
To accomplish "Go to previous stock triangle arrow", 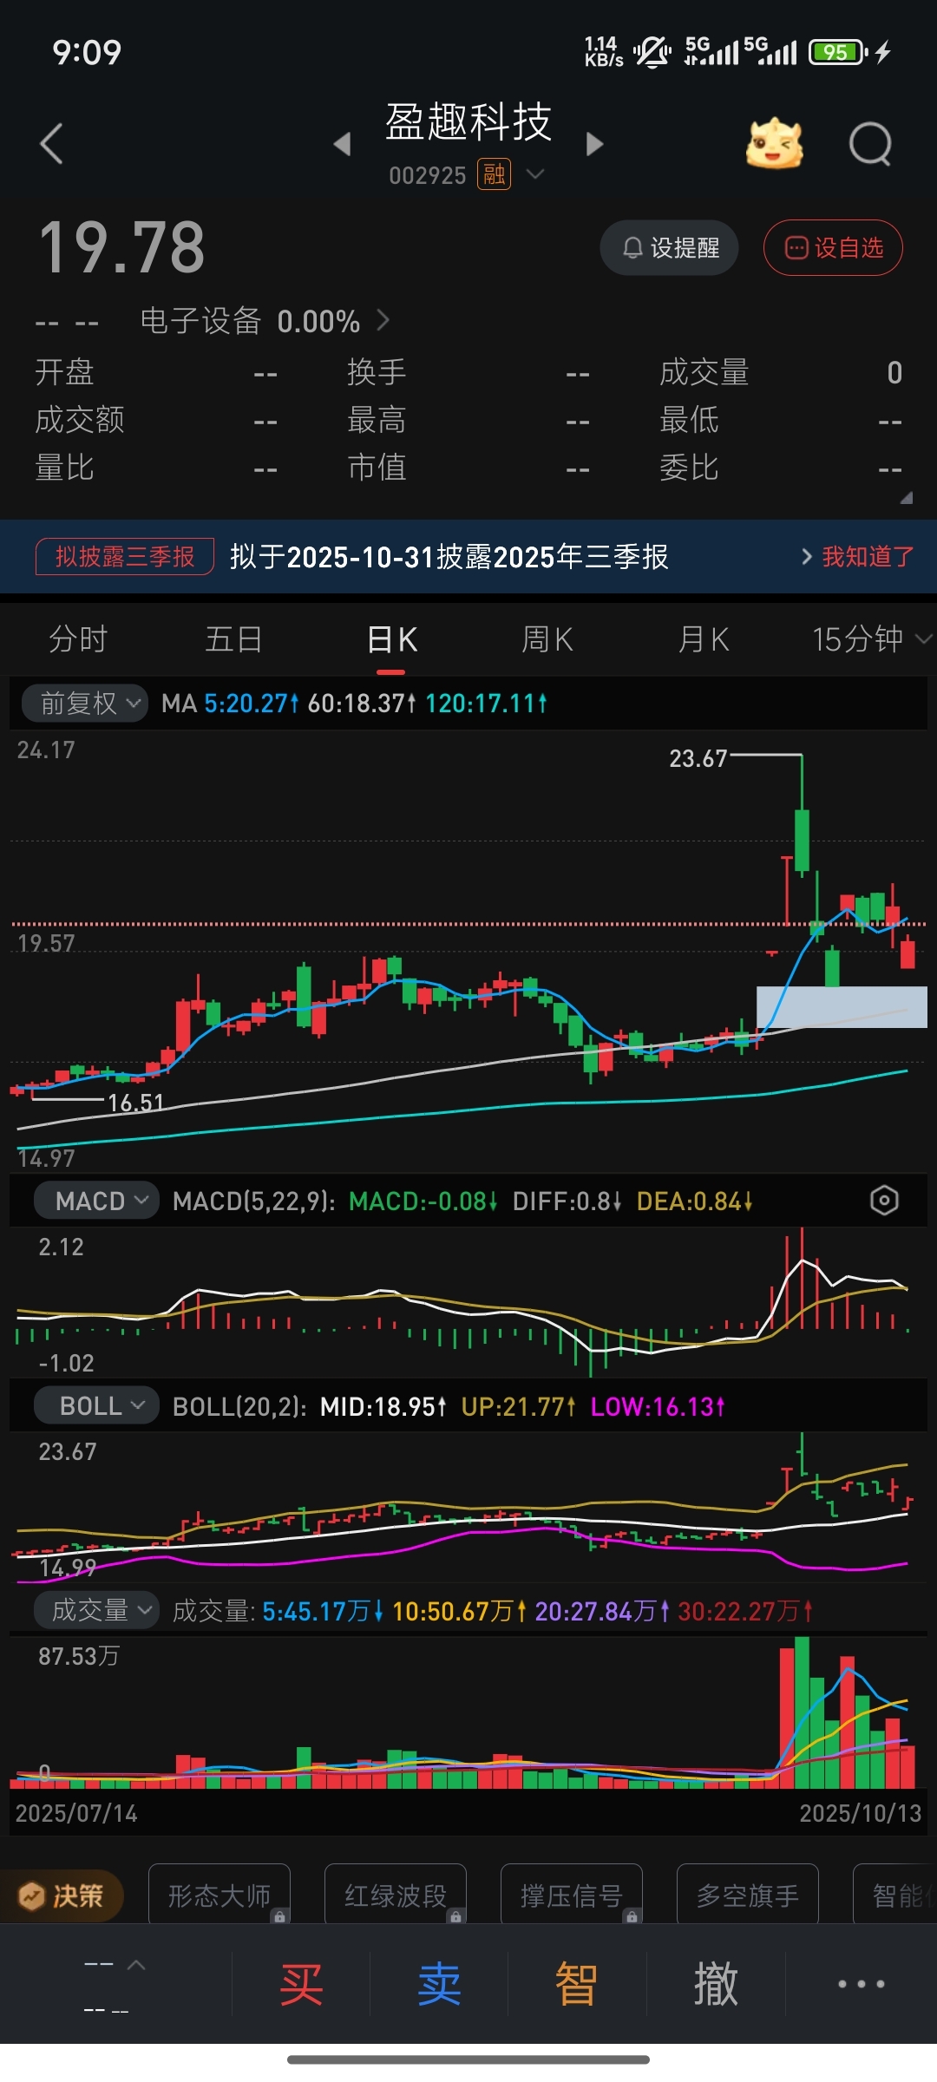I will click(x=343, y=144).
